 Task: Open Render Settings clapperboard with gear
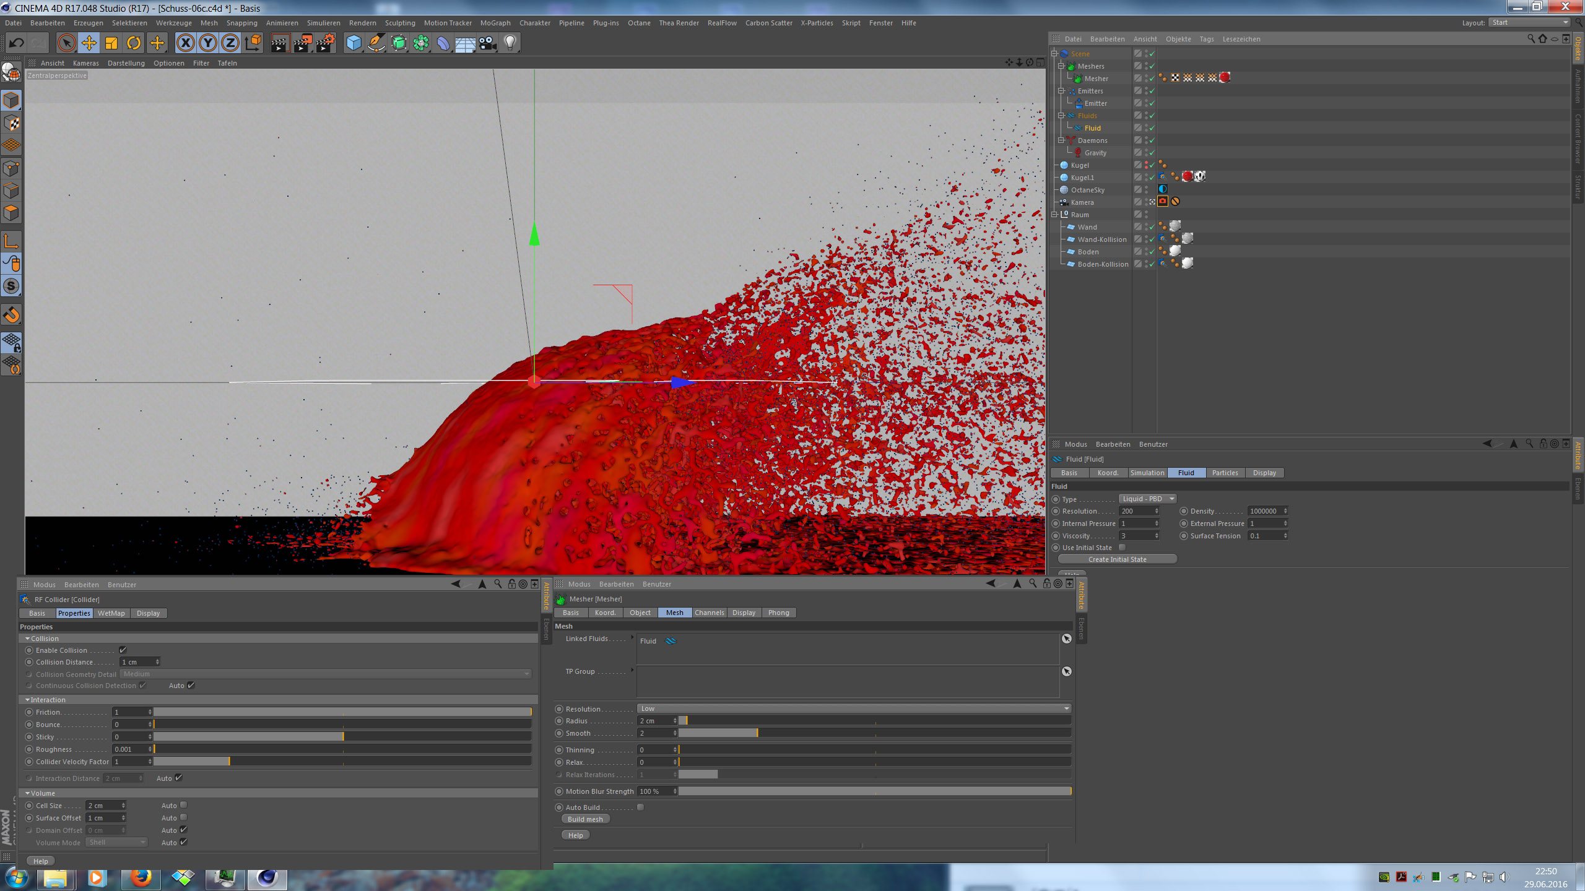tap(326, 43)
